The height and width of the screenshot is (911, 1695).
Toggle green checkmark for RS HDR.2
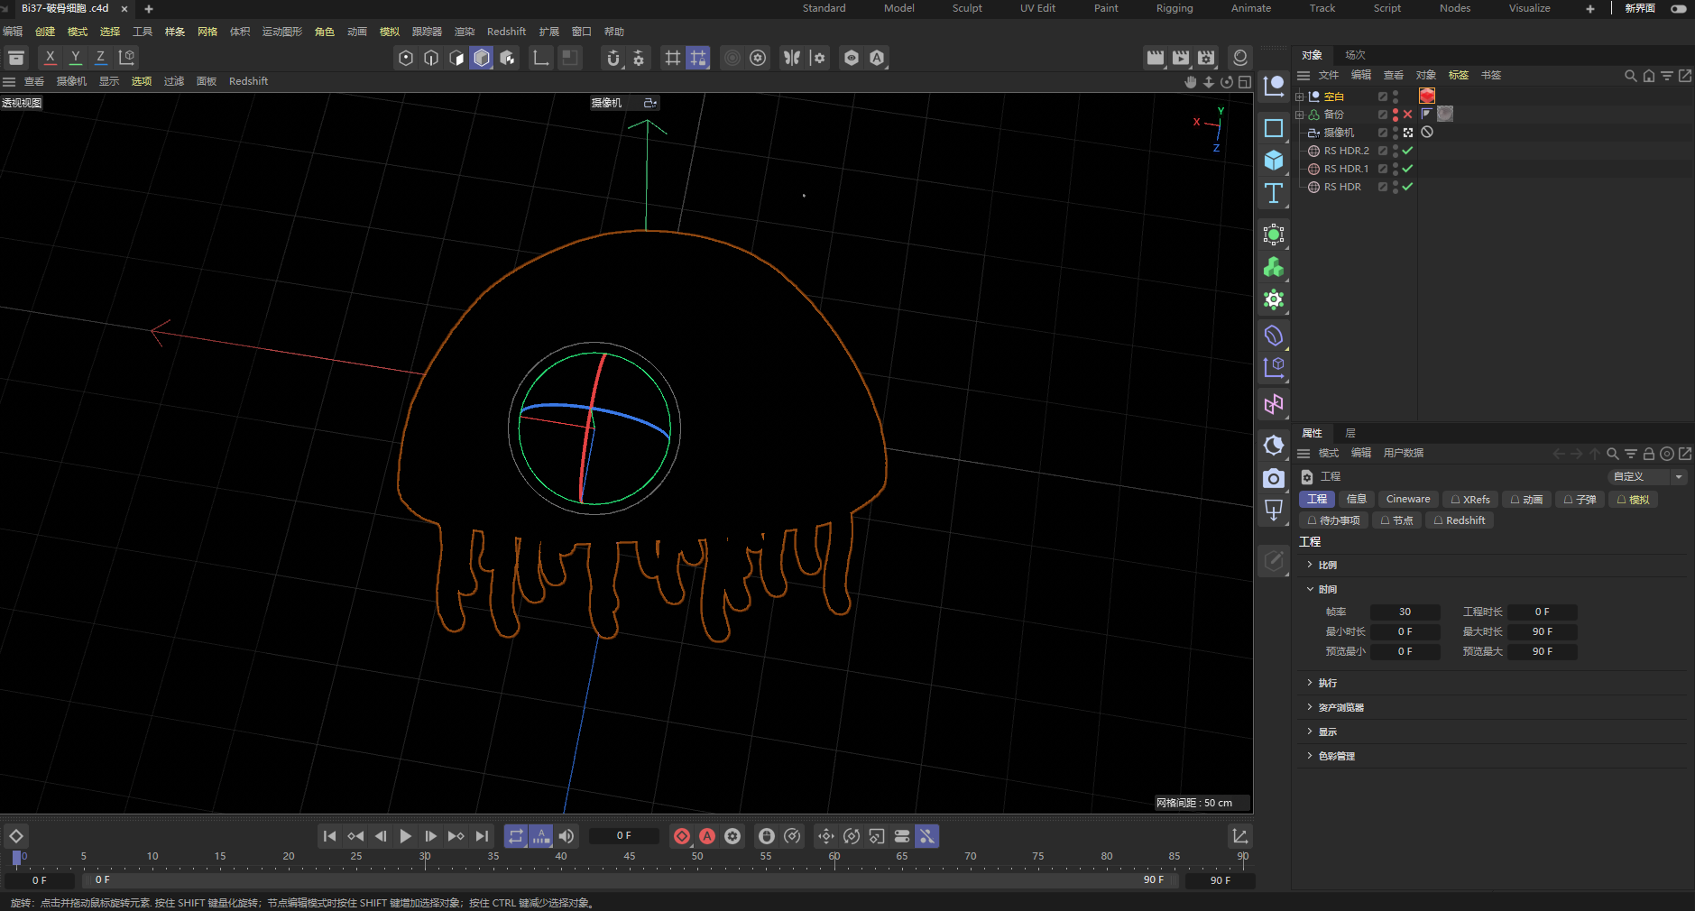[x=1408, y=151]
